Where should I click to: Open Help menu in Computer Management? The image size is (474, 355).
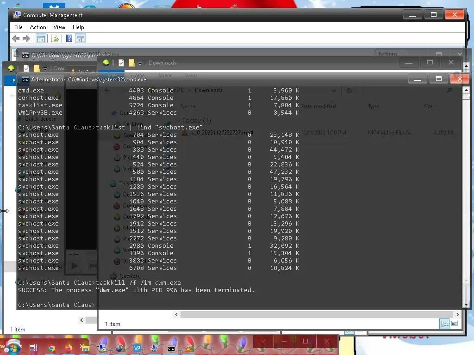[78, 27]
